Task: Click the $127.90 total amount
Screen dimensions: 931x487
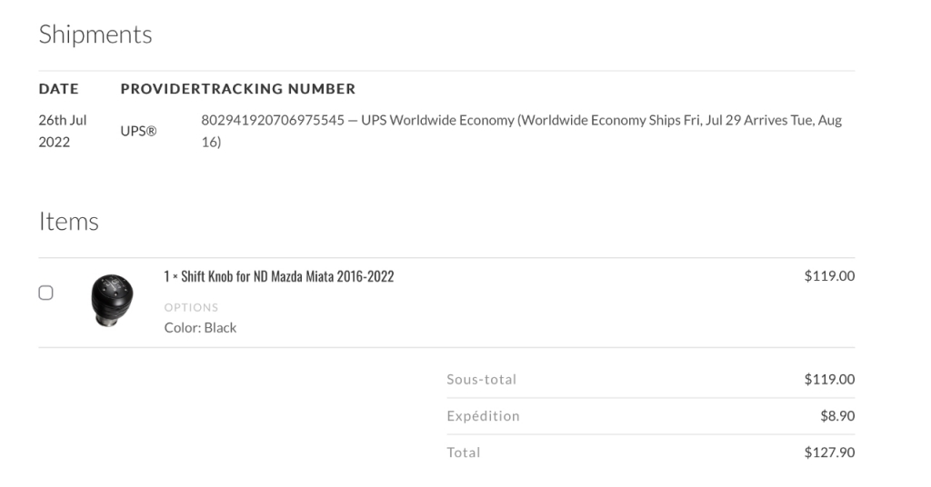Action: pos(829,452)
